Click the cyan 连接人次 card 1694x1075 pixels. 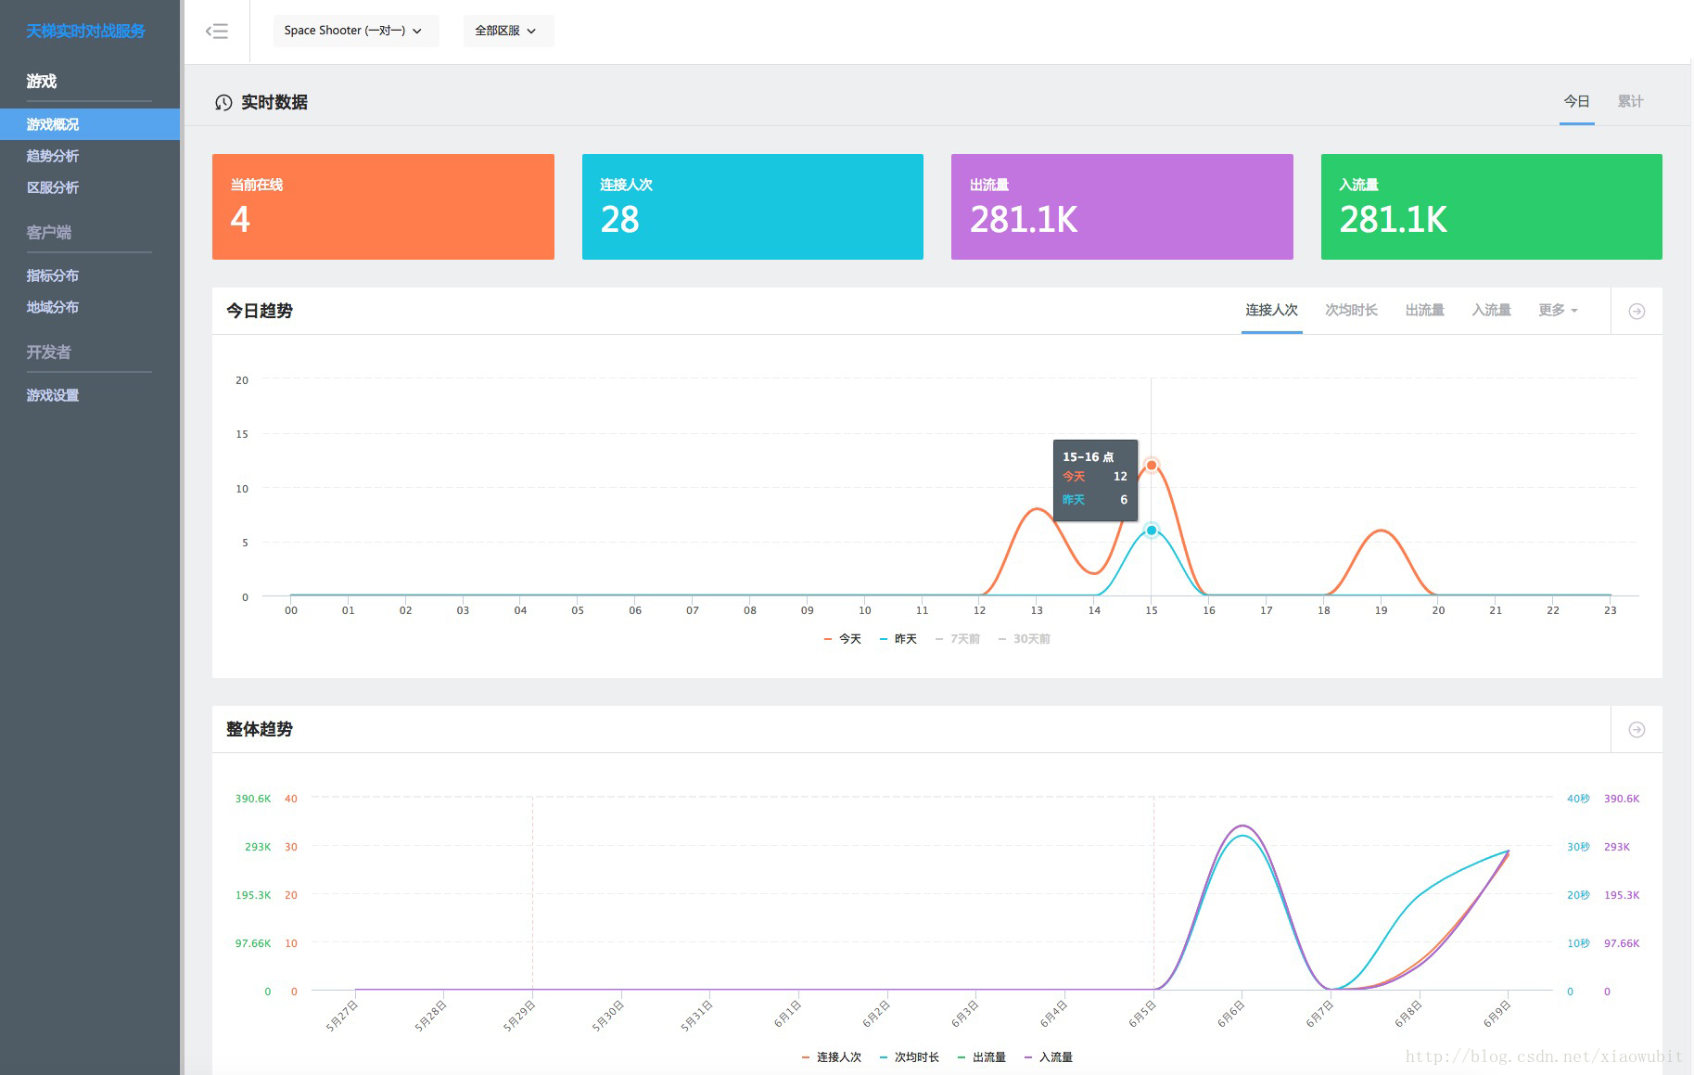tap(753, 207)
